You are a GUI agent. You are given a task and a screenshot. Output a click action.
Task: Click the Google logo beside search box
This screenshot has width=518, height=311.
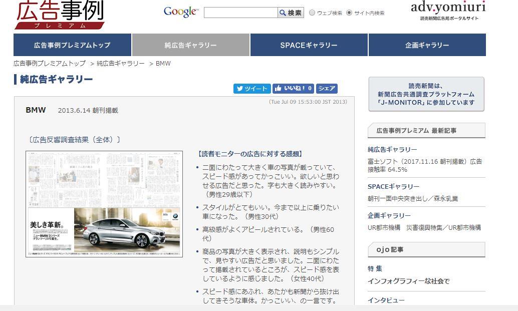pos(181,12)
